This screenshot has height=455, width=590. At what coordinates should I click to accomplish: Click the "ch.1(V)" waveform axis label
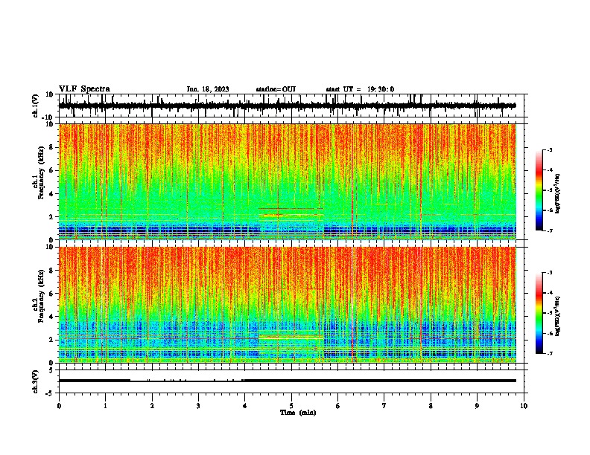click(36, 106)
